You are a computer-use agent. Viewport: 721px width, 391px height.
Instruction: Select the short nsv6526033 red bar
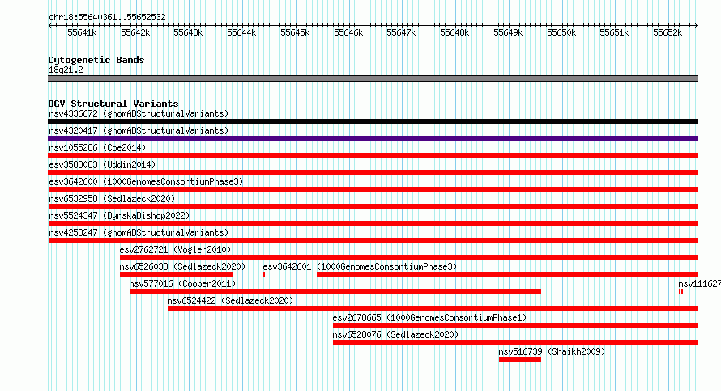pos(176,274)
